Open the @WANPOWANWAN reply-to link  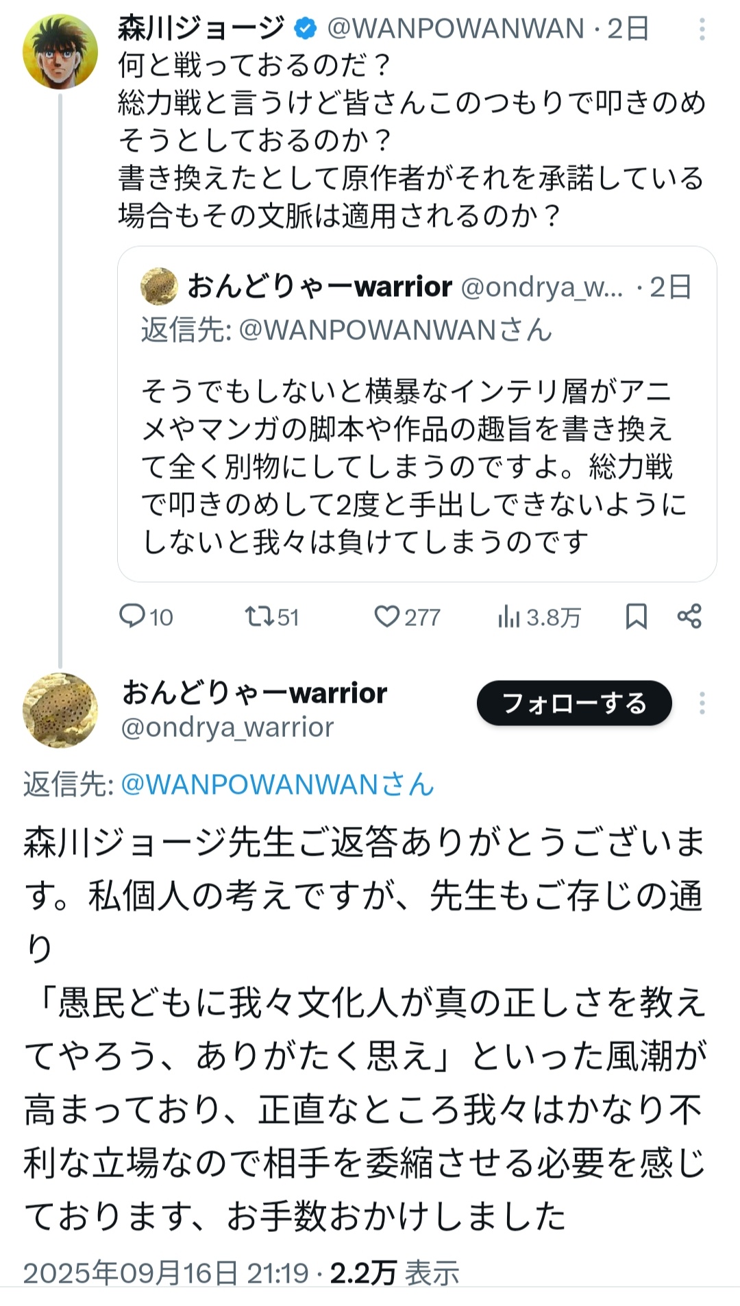point(277,784)
